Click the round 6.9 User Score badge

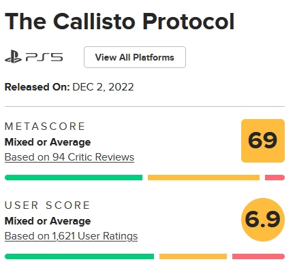tap(263, 220)
